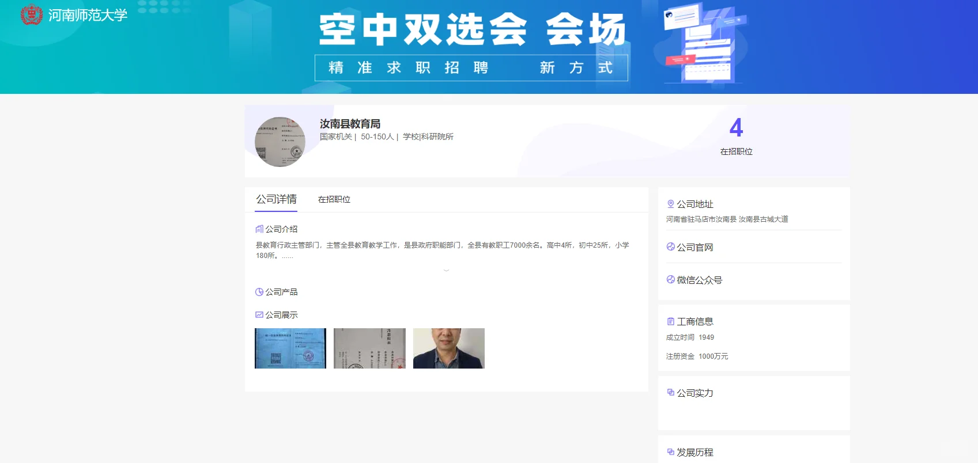This screenshot has width=978, height=463.
Task: Click the 50-150人 staff size text
Action: click(377, 136)
